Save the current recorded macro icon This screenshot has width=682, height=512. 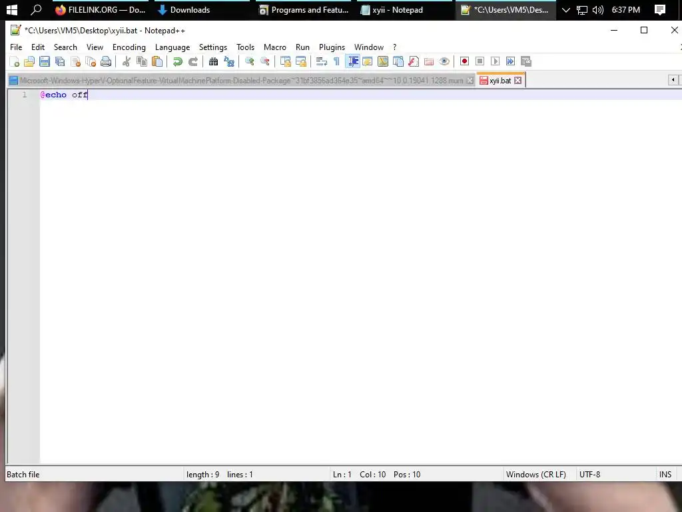(x=526, y=61)
